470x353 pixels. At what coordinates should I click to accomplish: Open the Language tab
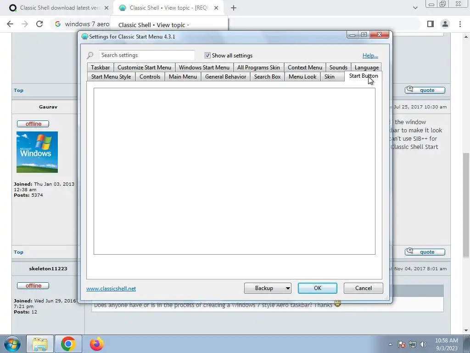pyautogui.click(x=367, y=68)
